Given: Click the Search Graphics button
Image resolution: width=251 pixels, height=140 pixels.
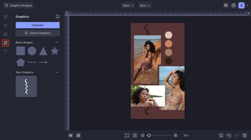Looking at the screenshot, I should coord(37,33).
